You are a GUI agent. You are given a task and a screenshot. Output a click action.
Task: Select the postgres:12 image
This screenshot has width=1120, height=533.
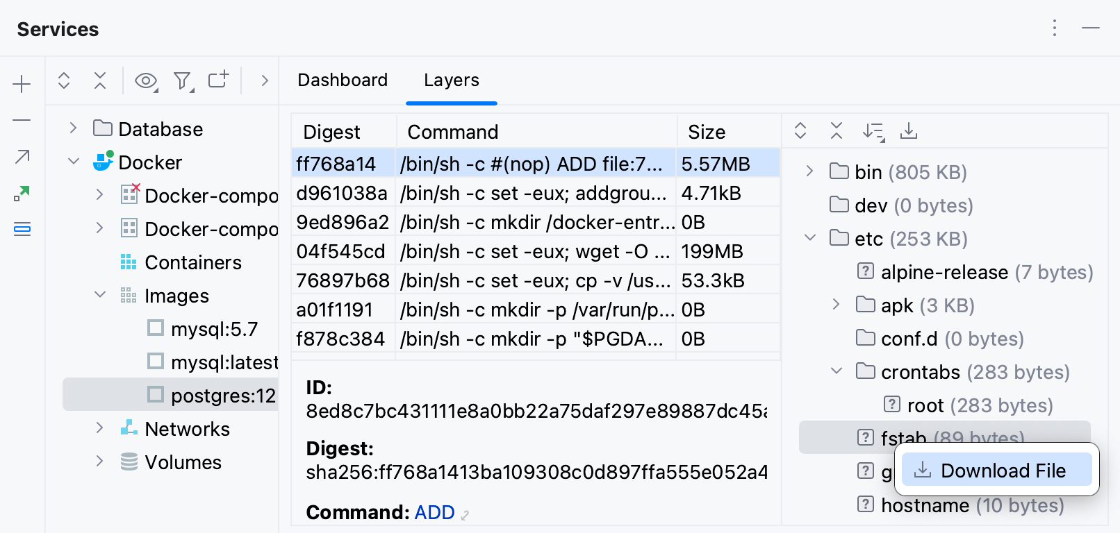[223, 395]
